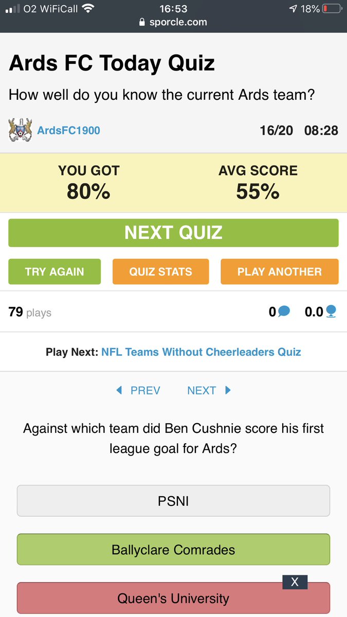The width and height of the screenshot is (347, 617).
Task: Open the comments speech bubble icon
Action: pos(284,312)
